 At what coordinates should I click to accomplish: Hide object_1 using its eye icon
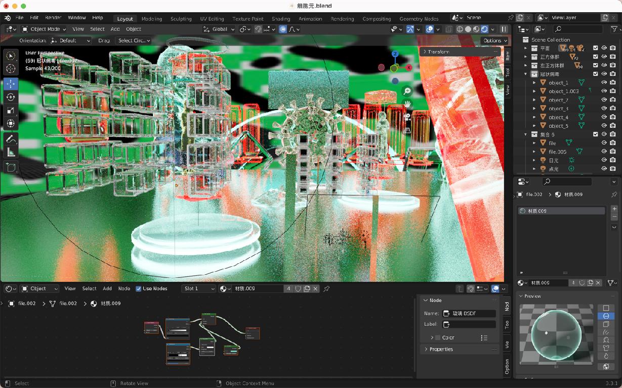click(x=604, y=83)
